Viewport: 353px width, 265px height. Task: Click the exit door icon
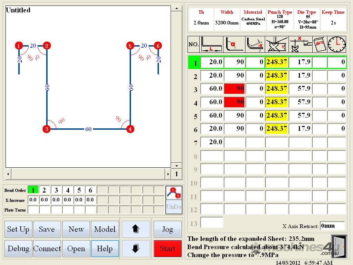click(x=339, y=246)
